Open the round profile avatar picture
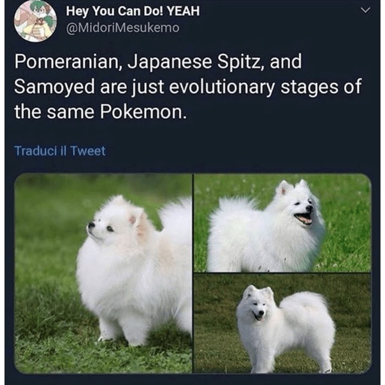385x385 pixels. coord(35,21)
